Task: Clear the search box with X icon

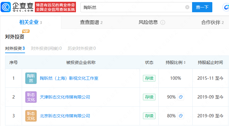Action: click(x=187, y=7)
